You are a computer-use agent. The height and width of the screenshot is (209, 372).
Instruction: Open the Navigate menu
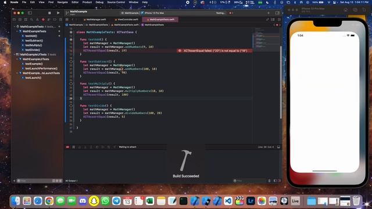pyautogui.click(x=62, y=2)
